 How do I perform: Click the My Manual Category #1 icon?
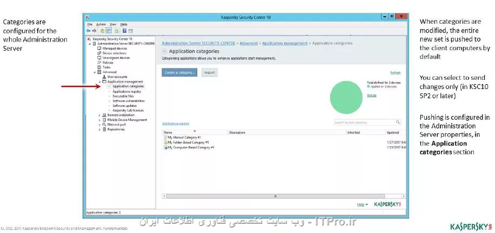(x=165, y=138)
